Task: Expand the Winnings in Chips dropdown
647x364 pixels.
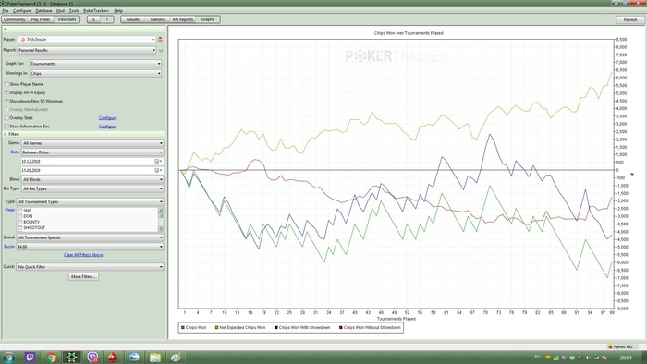Action: click(x=96, y=73)
